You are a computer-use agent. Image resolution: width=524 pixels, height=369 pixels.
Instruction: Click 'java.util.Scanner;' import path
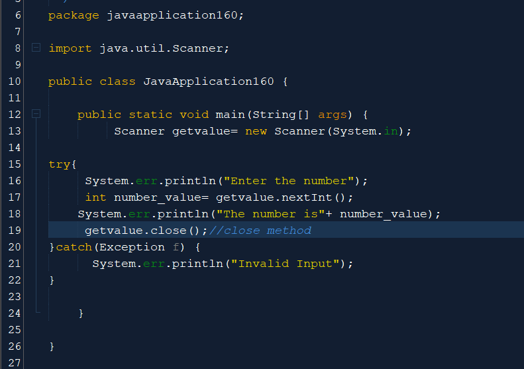click(164, 48)
